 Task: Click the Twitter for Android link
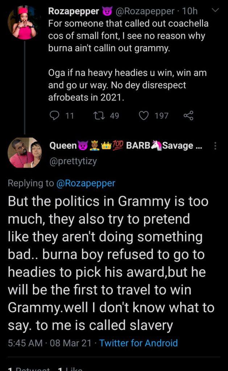[x=138, y=343]
